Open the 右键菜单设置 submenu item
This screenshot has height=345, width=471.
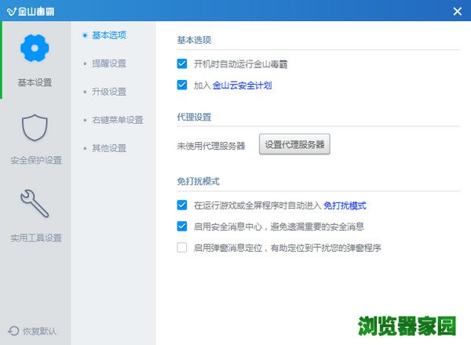118,120
